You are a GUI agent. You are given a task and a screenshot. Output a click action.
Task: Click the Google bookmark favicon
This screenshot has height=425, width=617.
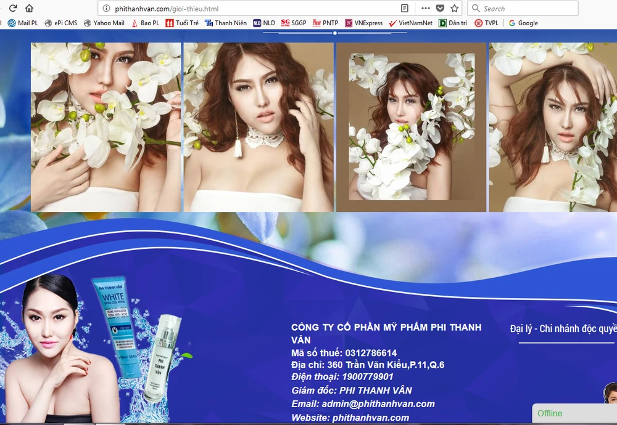coord(513,23)
